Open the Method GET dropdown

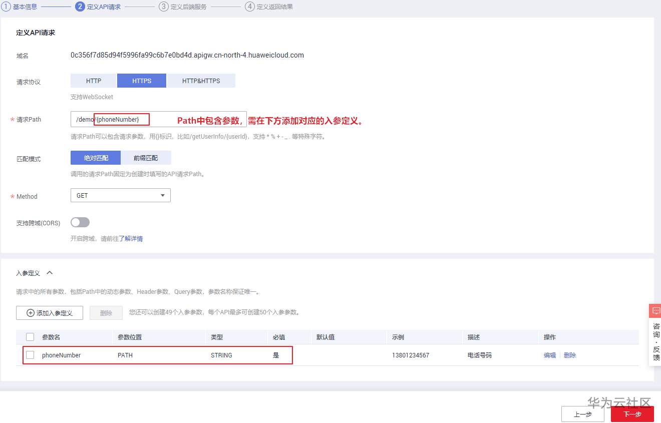120,195
